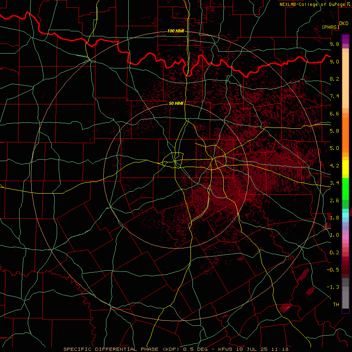Click the 1.0 scale value
Screen dimensions: 352x352
coord(334,235)
